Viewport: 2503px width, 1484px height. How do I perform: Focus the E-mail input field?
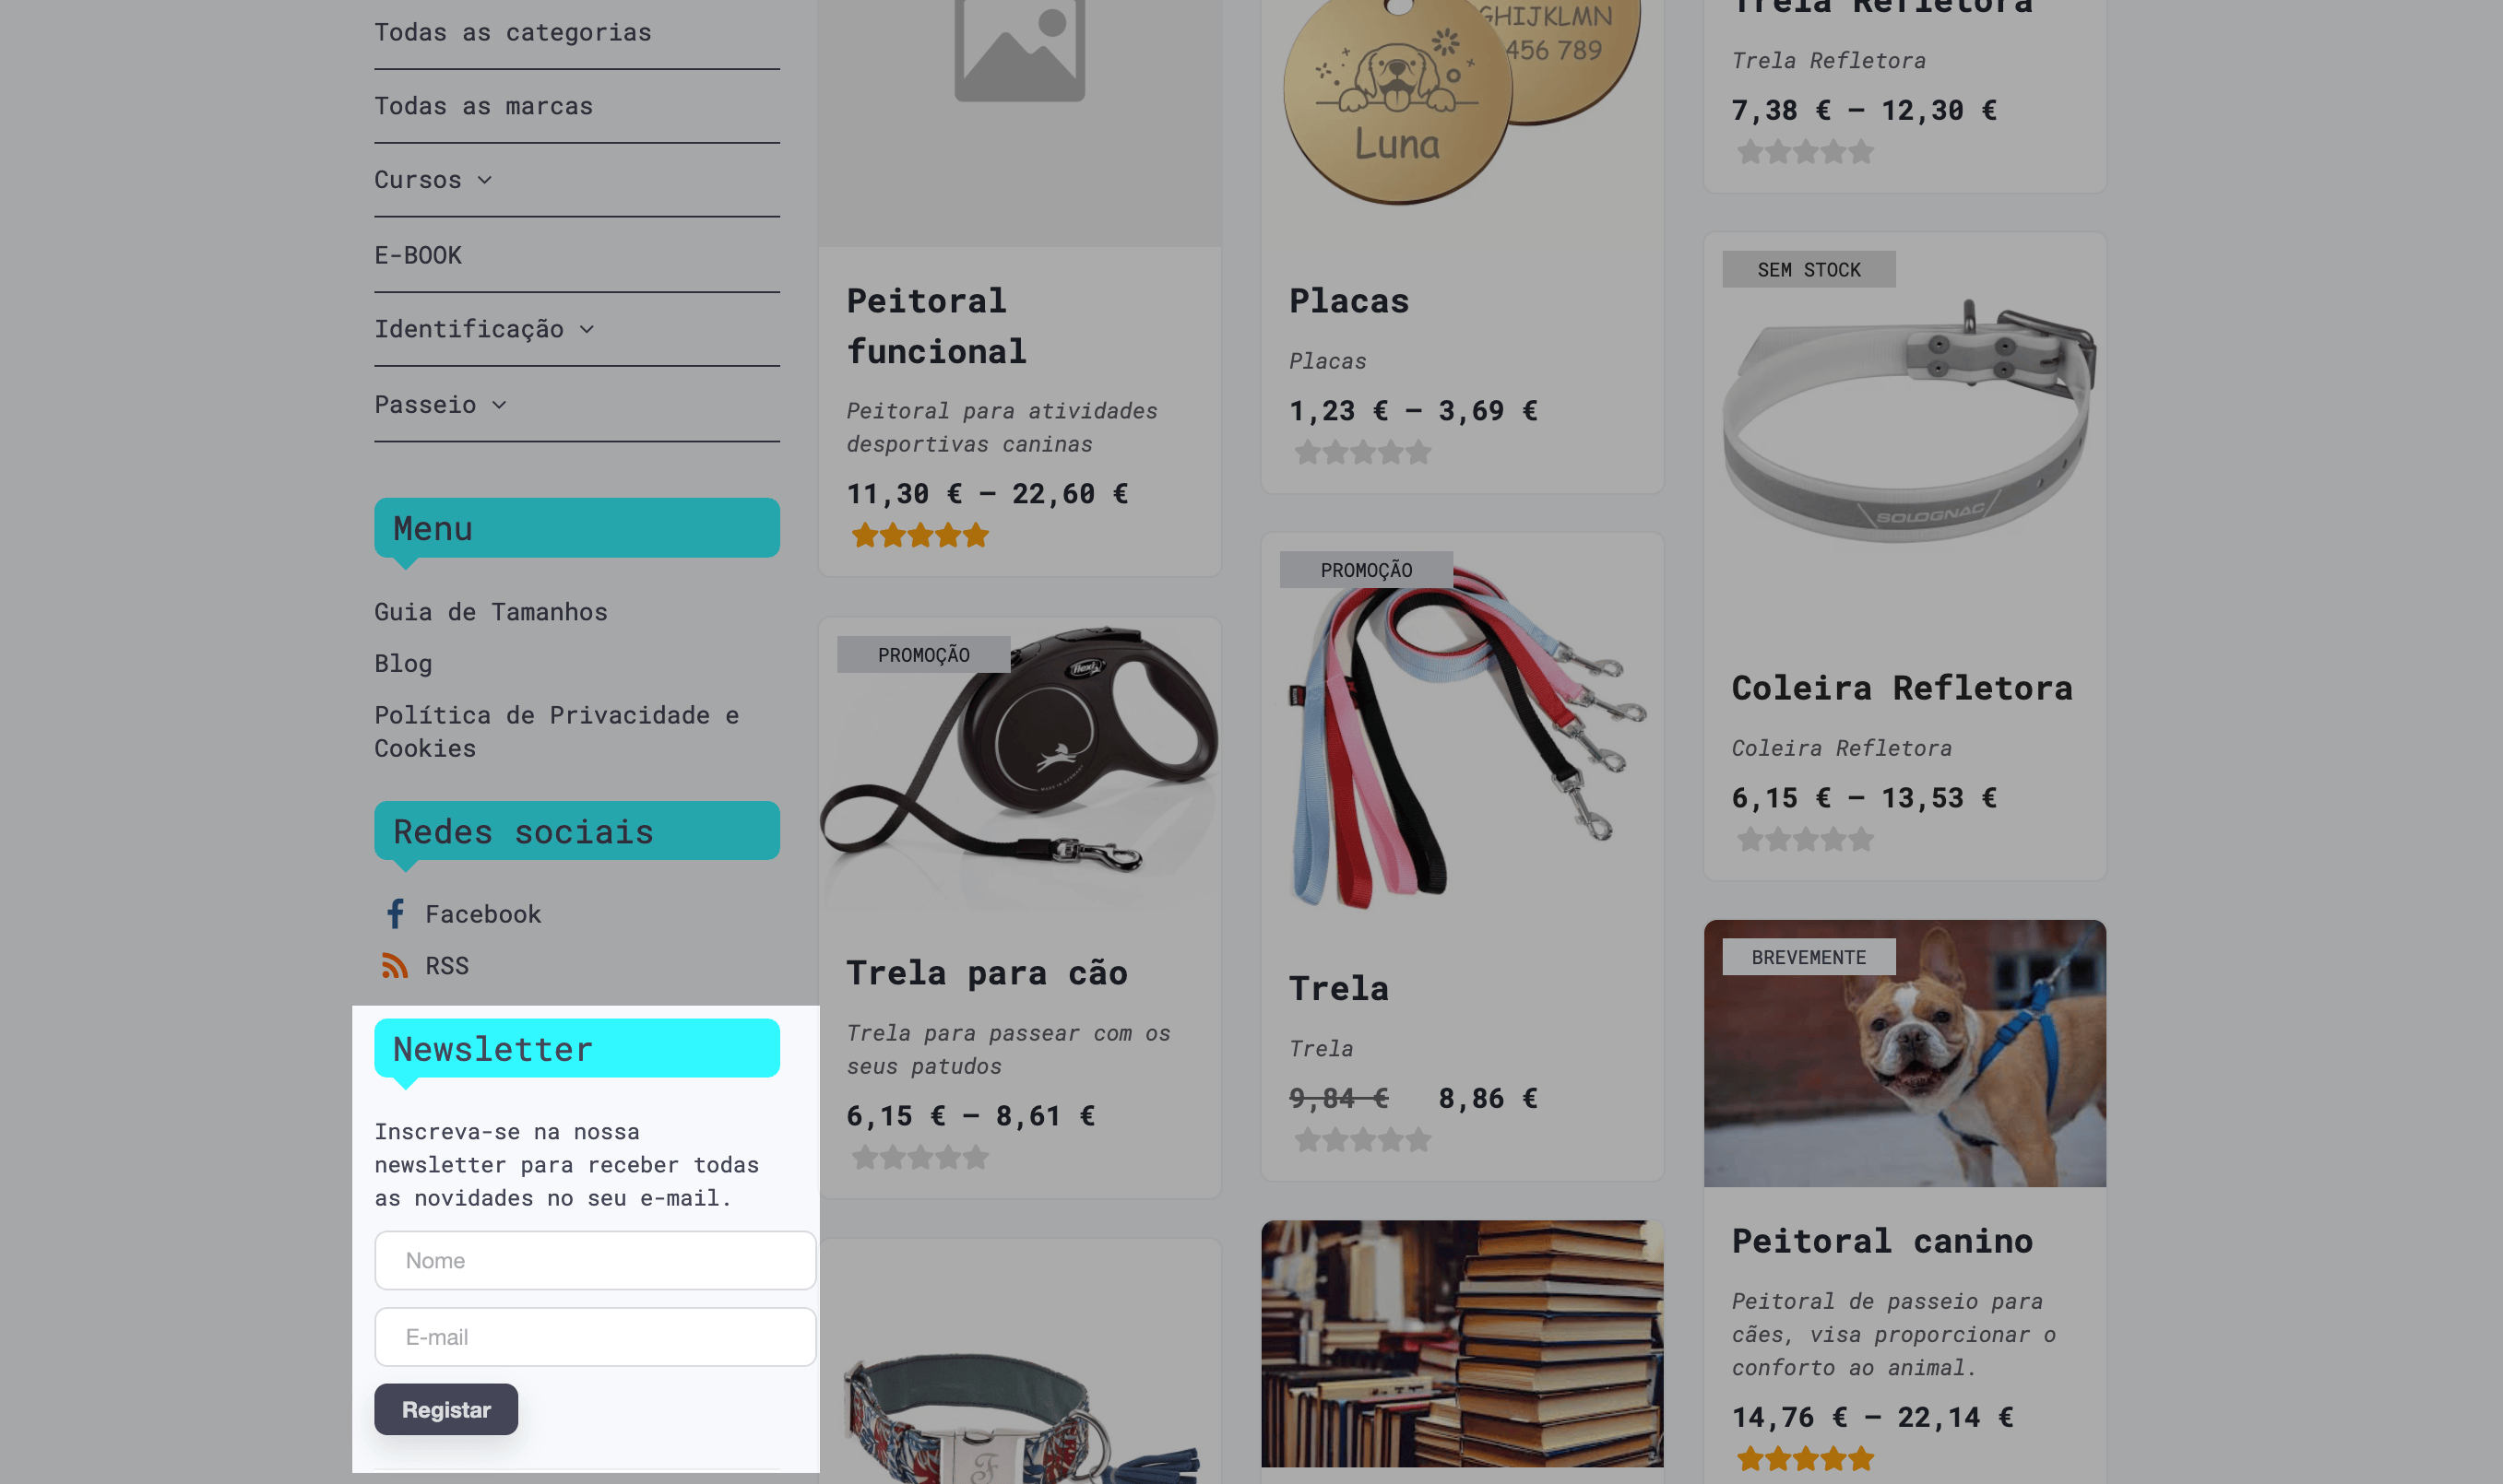(x=595, y=1337)
